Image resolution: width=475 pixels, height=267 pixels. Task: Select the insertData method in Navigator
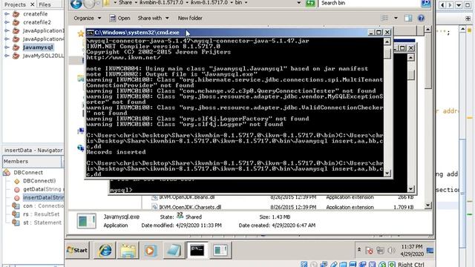pos(43,197)
